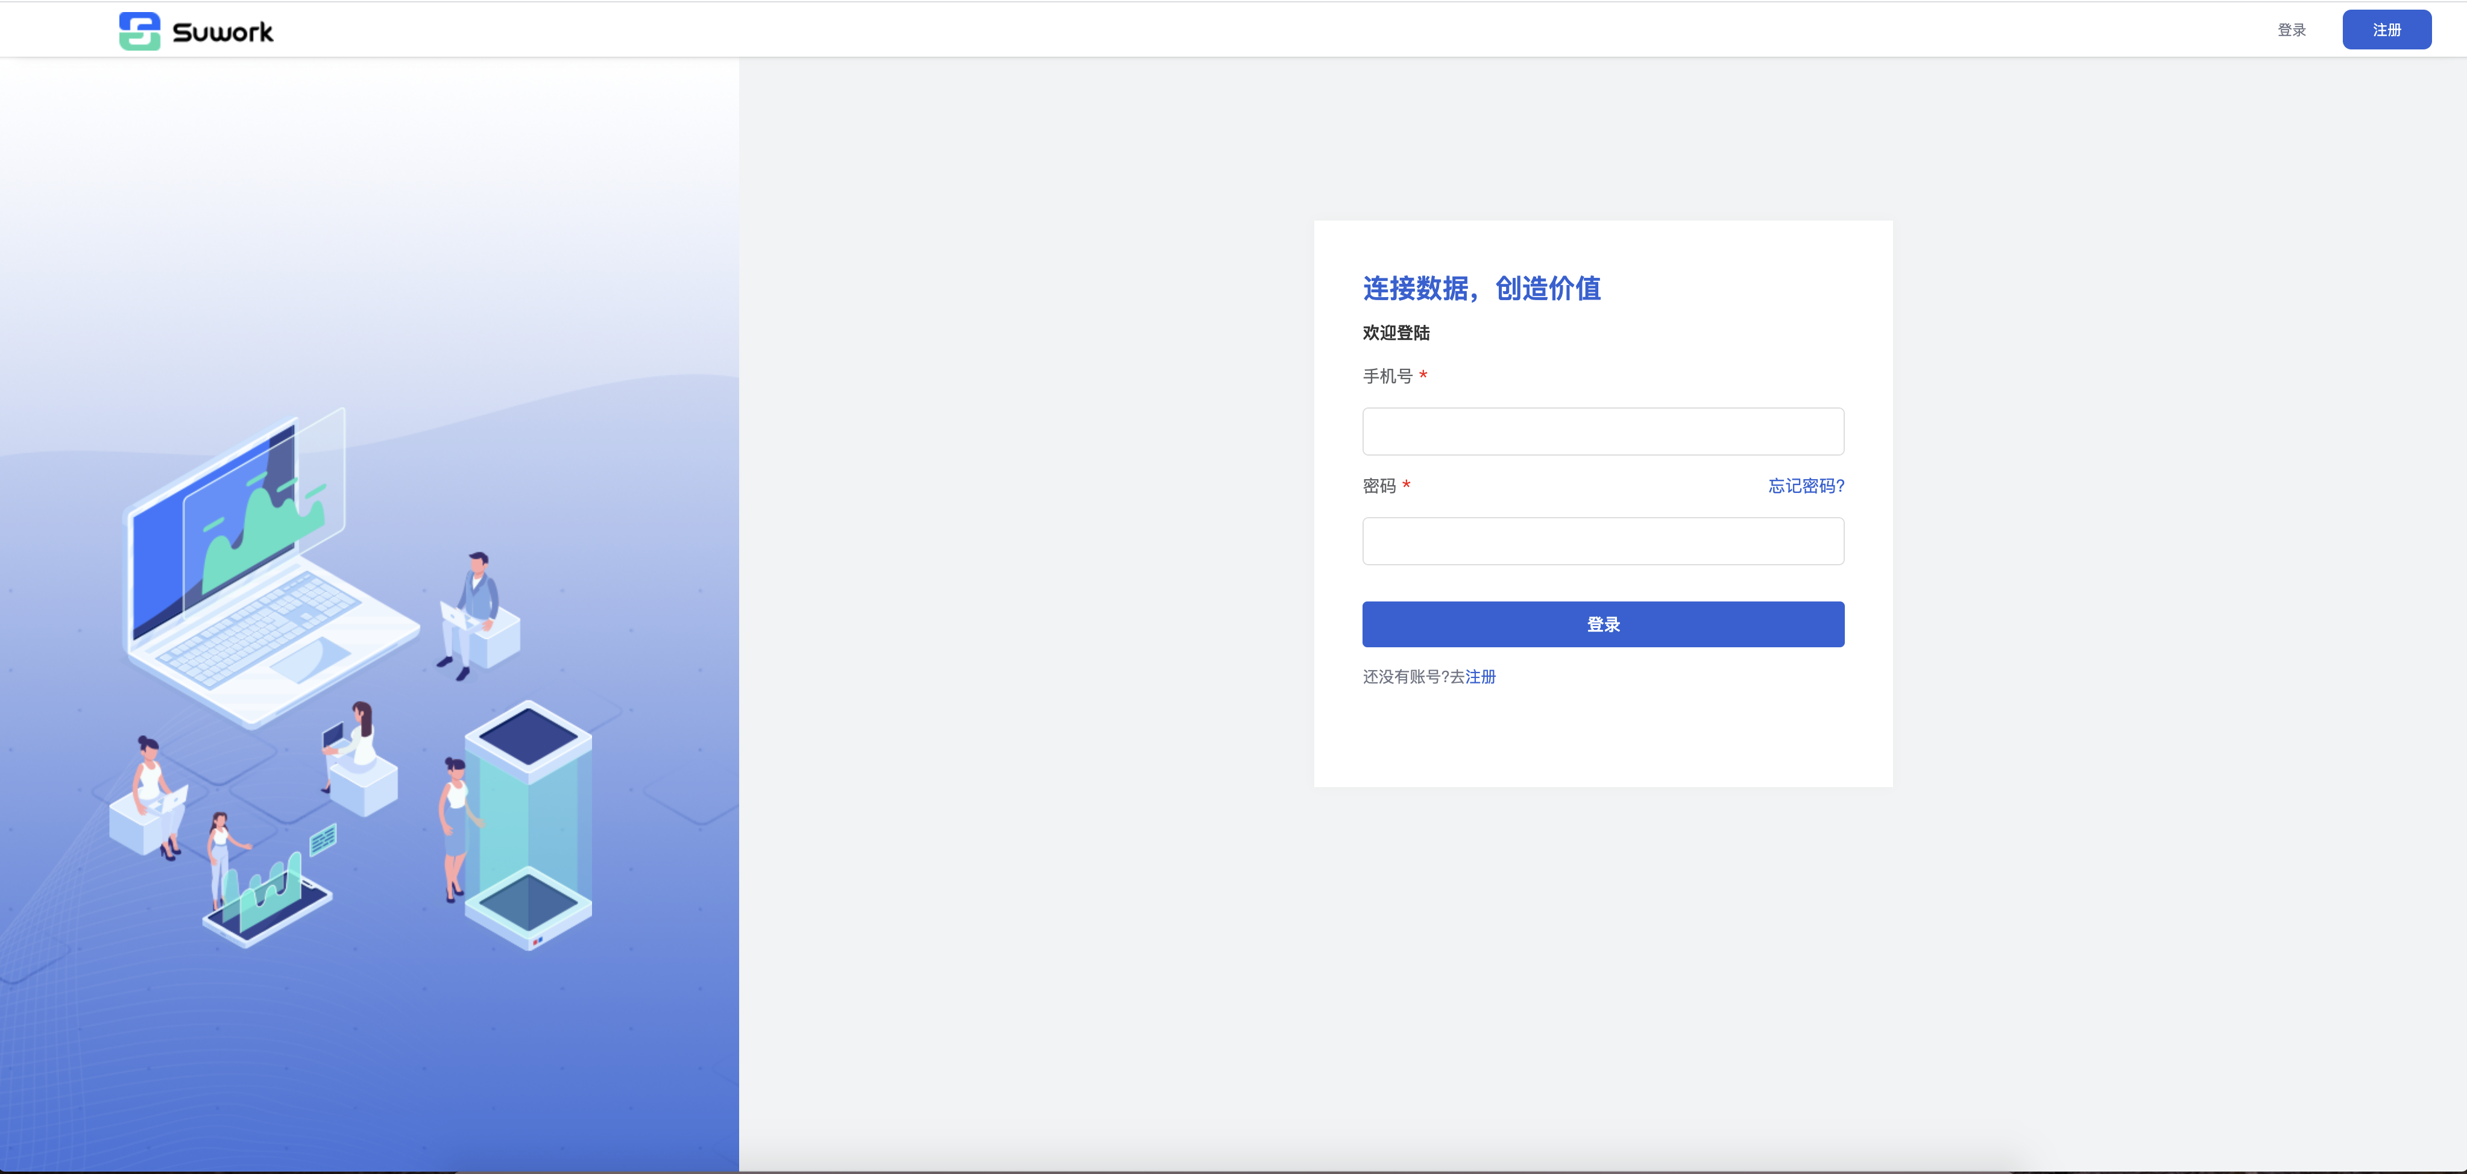
Task: Click the 还没有账号?去 text
Action: pos(1414,676)
